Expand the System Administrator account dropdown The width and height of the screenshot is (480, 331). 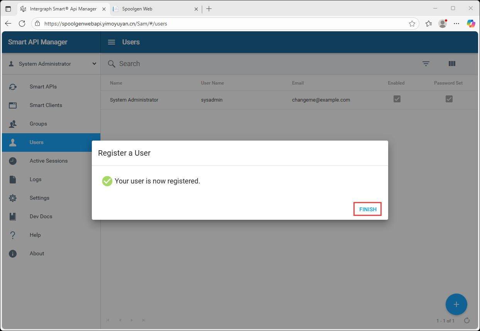(94, 64)
